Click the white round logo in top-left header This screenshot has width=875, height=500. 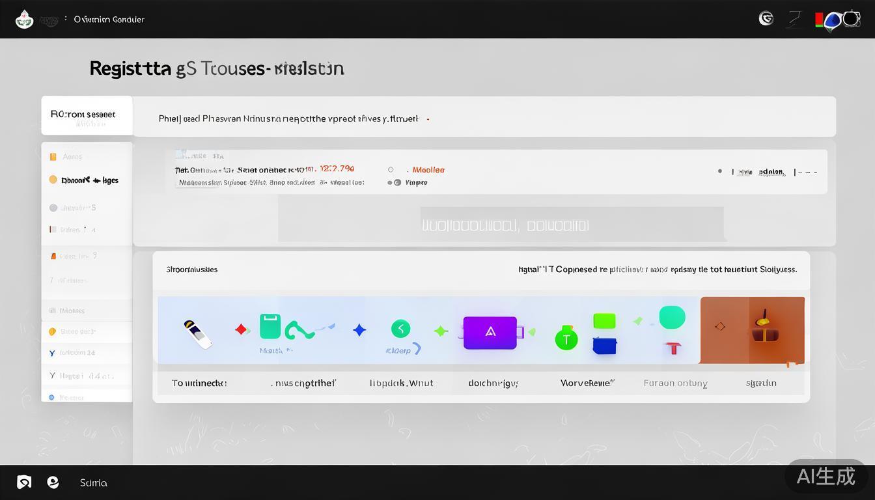[x=24, y=20]
